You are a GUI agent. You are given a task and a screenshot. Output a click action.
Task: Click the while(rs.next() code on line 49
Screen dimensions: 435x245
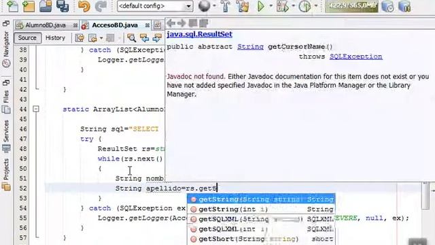coord(130,159)
